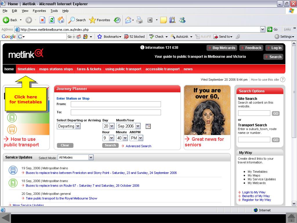Open the Month/Year dropdown showing Sep 2006
The image size is (297, 223).
point(128,126)
